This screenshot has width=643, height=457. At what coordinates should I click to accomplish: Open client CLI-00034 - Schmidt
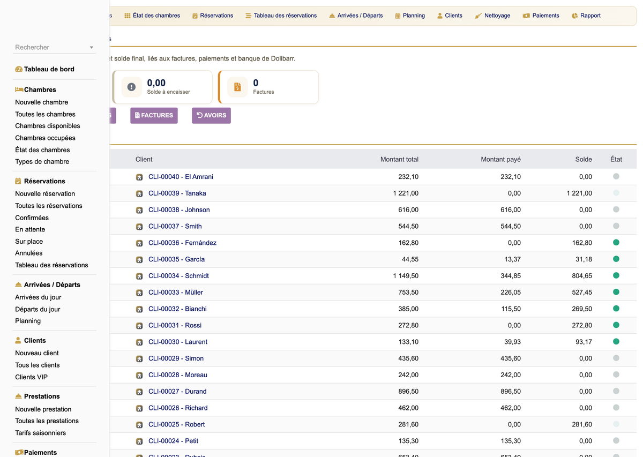(178, 276)
